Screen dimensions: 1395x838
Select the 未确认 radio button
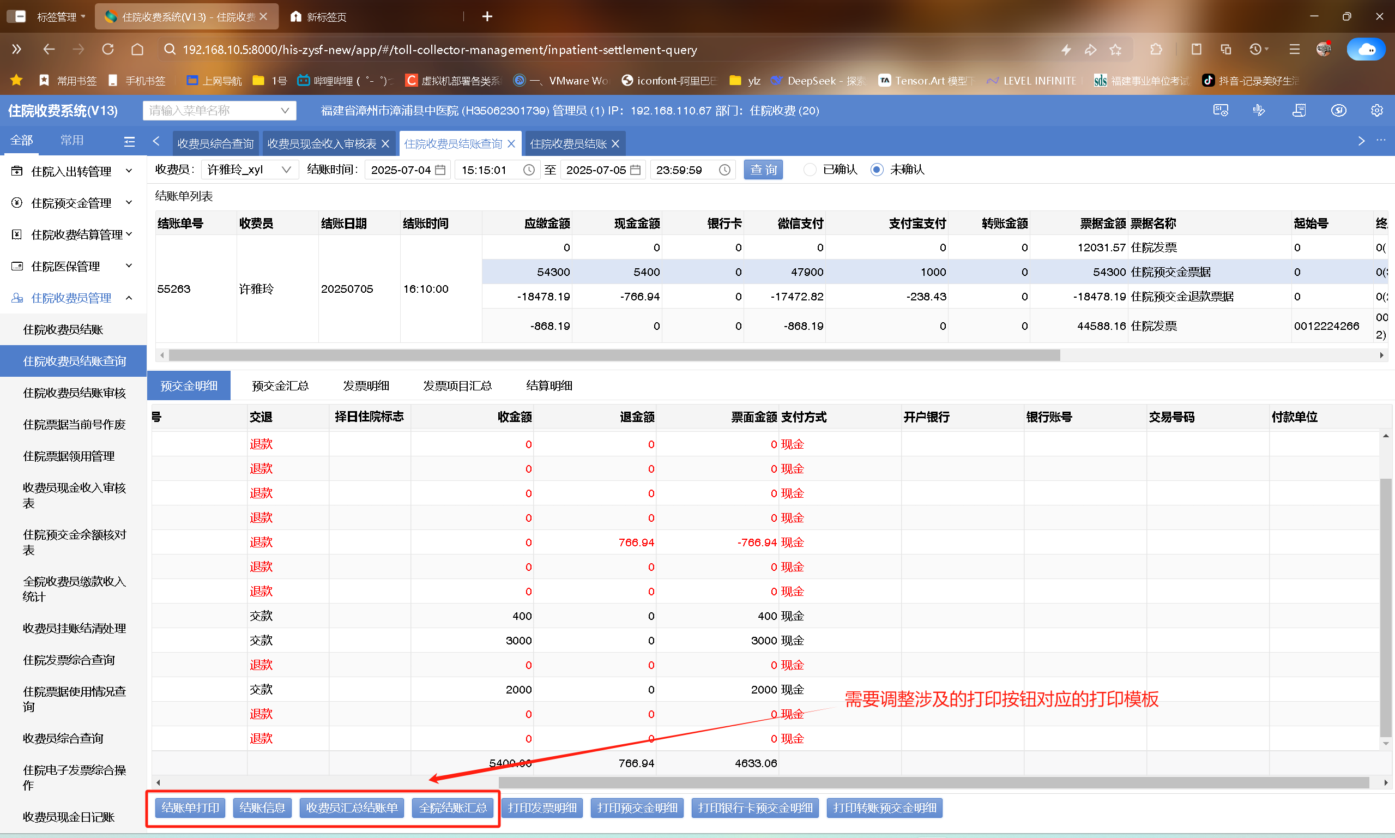point(877,170)
